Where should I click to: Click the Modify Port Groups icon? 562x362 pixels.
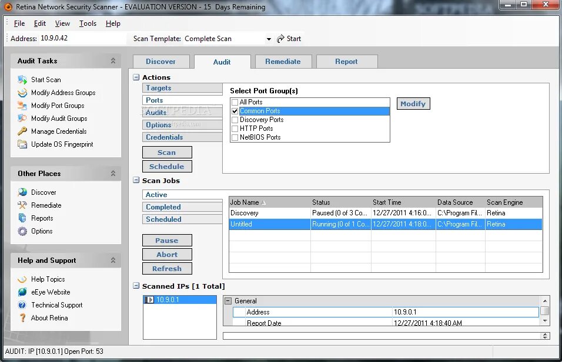point(22,105)
